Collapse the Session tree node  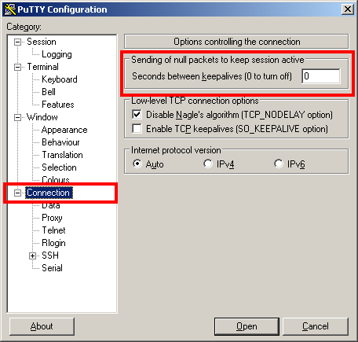(x=17, y=42)
